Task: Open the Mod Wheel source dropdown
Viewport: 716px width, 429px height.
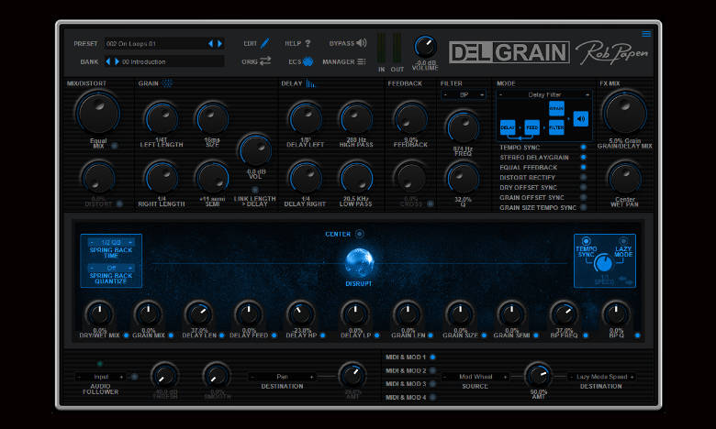Action: point(476,377)
